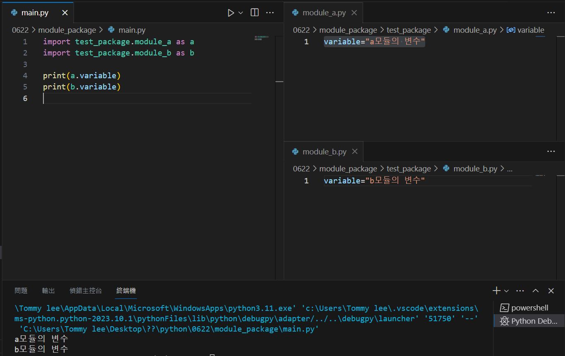Click line number 3 in main.py gutter

[25, 64]
